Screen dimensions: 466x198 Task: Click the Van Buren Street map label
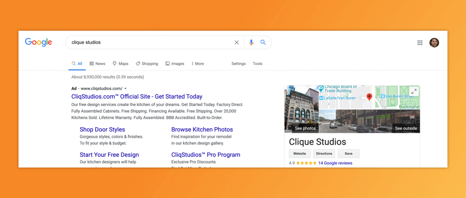400,96
